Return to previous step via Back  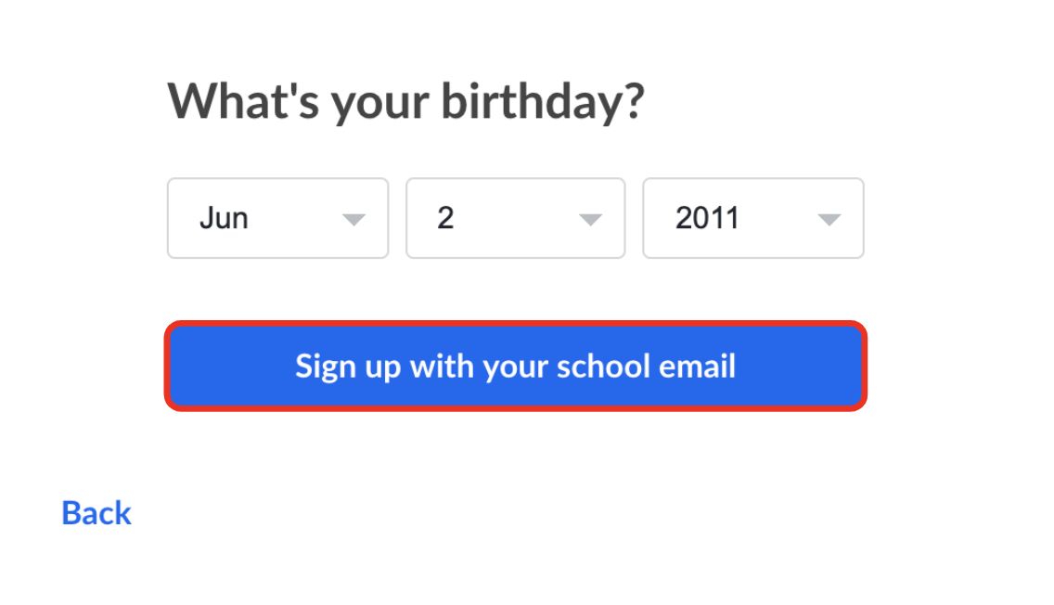(x=96, y=513)
